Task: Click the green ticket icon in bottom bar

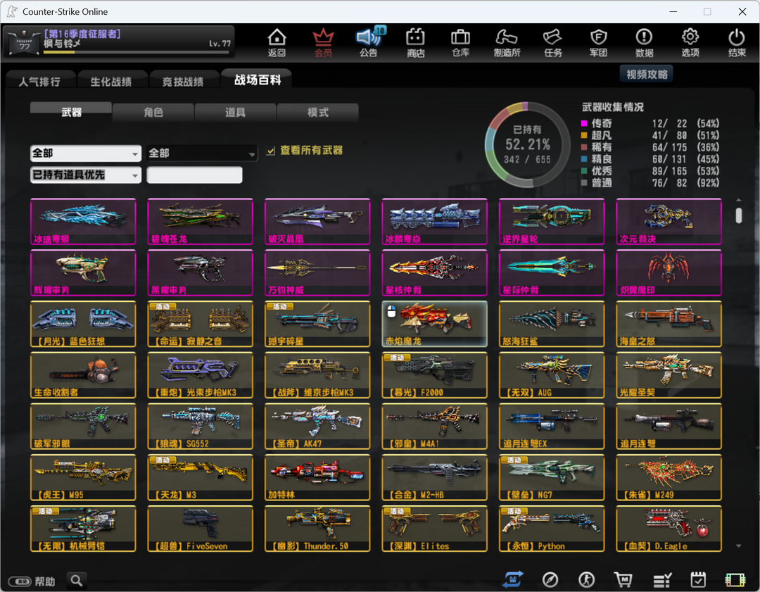Action: coord(735,580)
